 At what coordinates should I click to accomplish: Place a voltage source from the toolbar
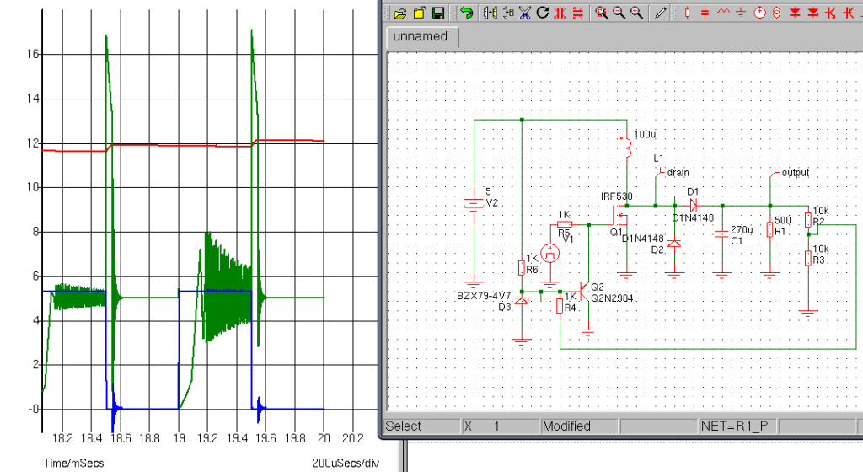[759, 13]
